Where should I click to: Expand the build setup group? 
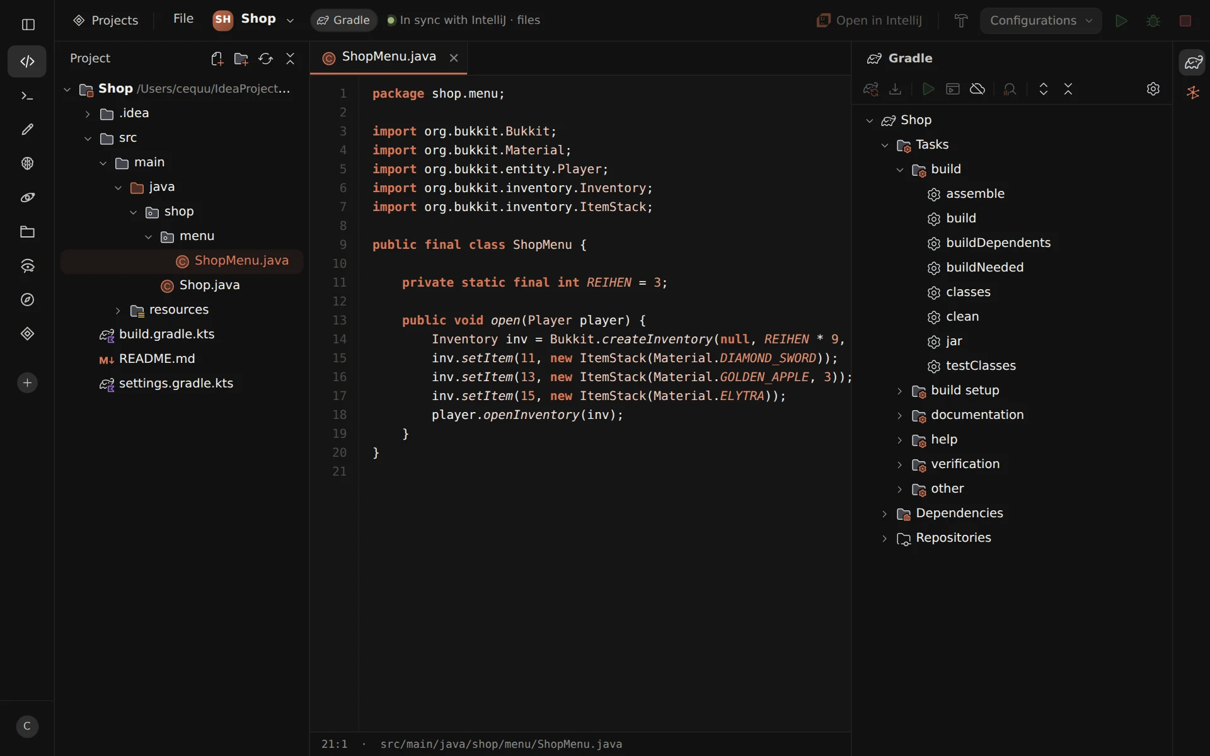900,391
